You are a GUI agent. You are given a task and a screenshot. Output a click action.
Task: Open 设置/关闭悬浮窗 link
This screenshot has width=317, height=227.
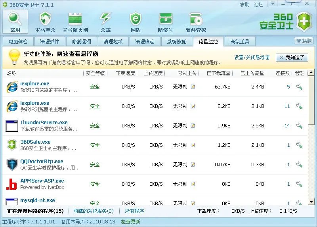click(x=252, y=58)
